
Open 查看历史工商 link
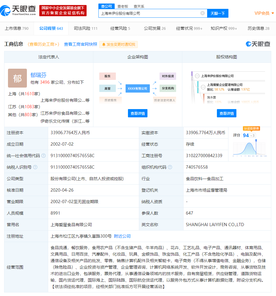(x=43, y=44)
